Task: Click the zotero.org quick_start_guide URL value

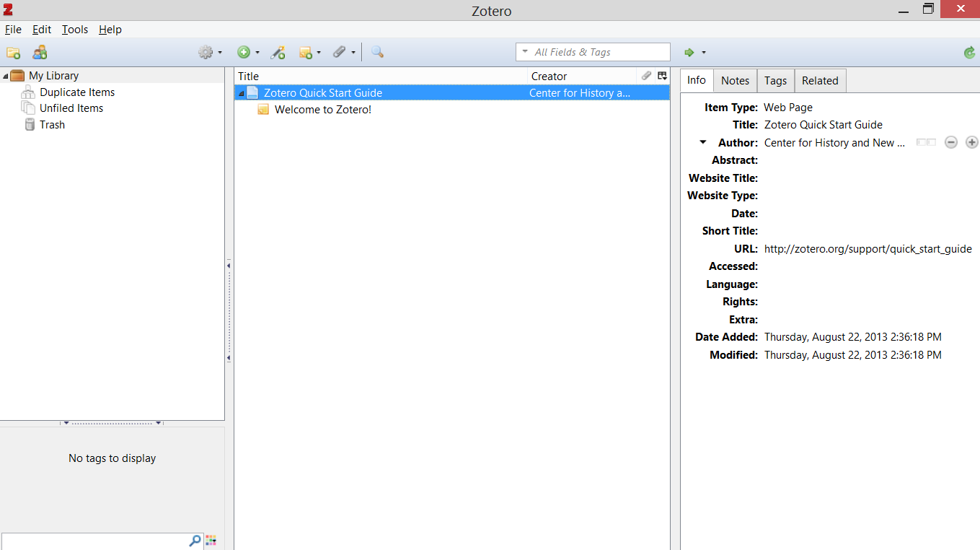Action: (868, 249)
